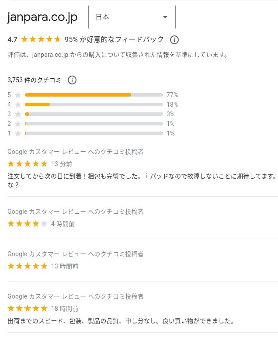The image size is (278, 337).
Task: Click star rating of the 13 時間前 review
Action: click(x=28, y=266)
